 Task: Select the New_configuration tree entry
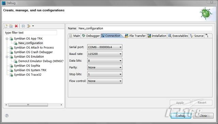coord(31,43)
